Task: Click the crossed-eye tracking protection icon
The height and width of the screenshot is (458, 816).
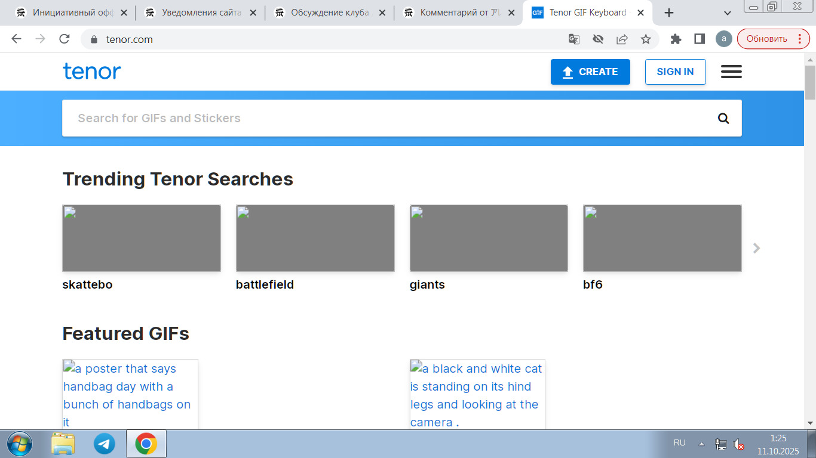Action: click(598, 39)
